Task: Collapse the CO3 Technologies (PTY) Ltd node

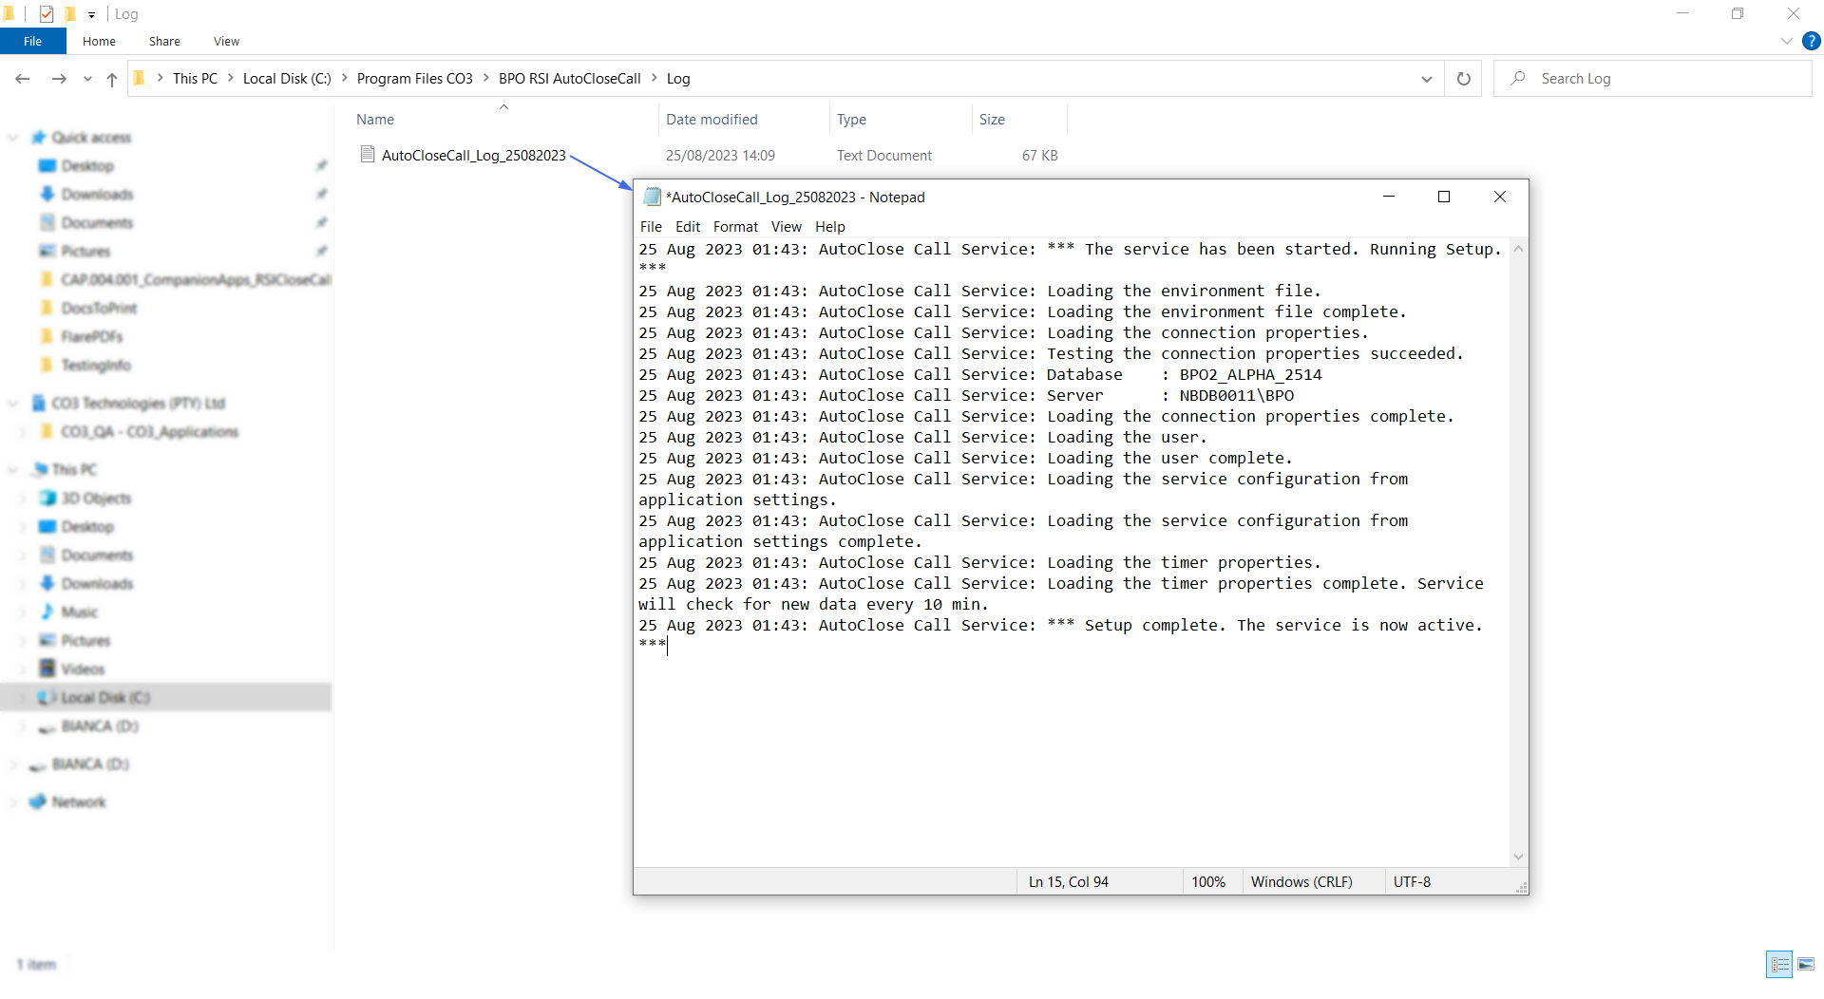Action: pos(13,404)
